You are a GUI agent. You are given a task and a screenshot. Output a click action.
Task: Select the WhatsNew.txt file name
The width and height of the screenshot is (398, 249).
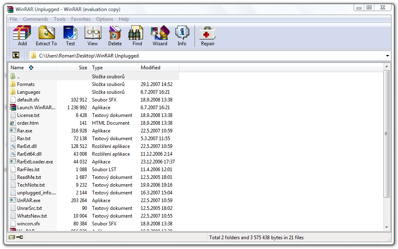tap(32, 216)
